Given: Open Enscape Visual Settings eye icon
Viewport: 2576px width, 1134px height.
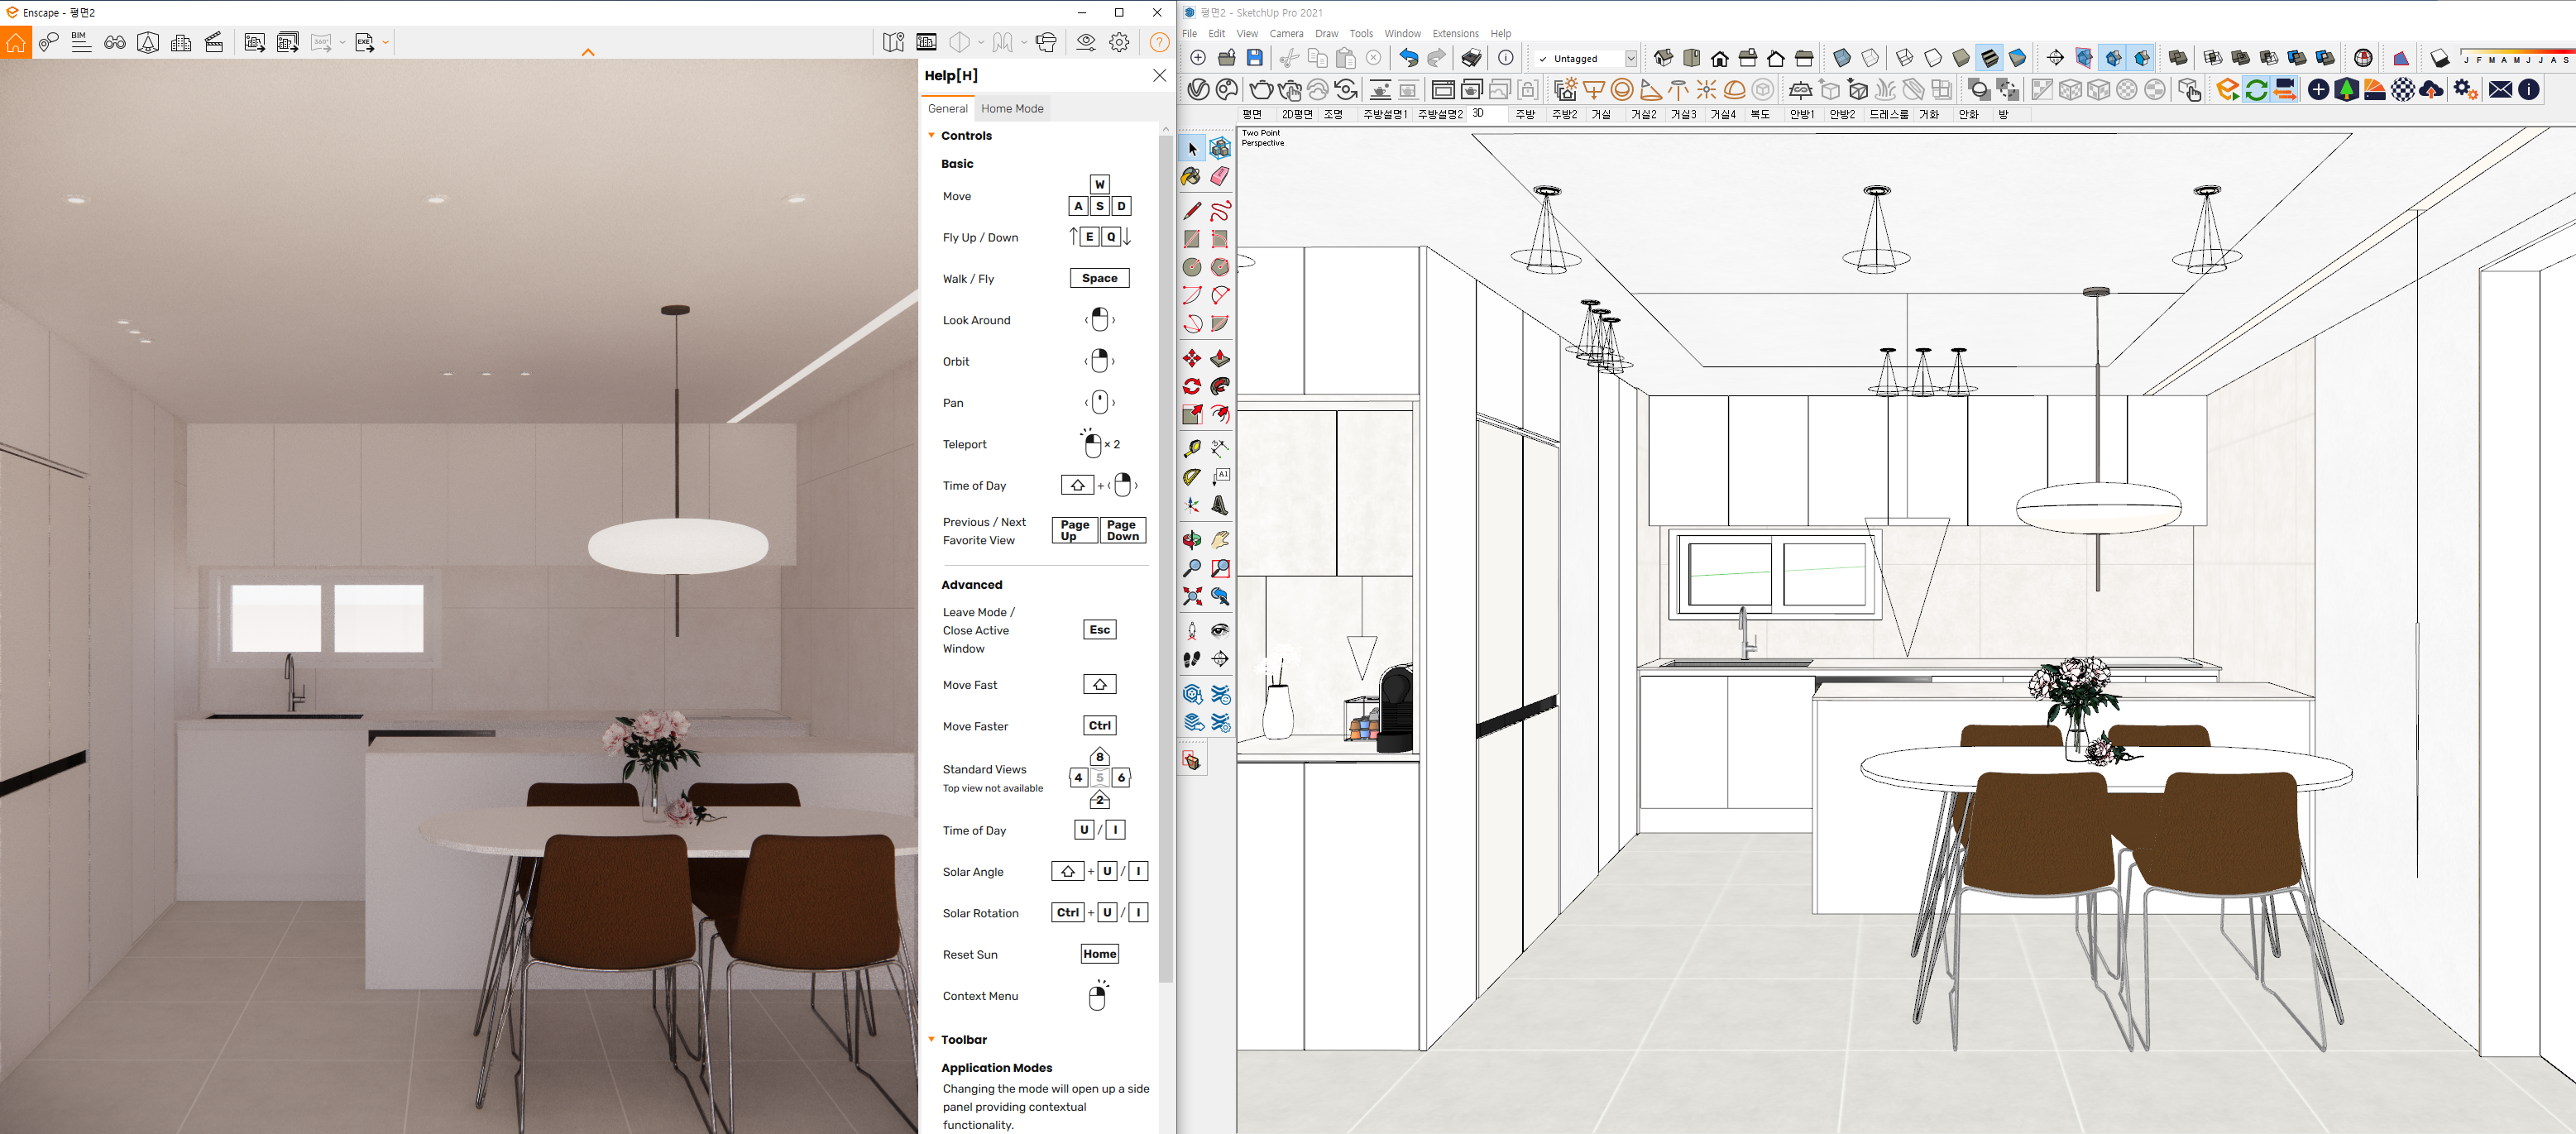Looking at the screenshot, I should click(x=1086, y=42).
